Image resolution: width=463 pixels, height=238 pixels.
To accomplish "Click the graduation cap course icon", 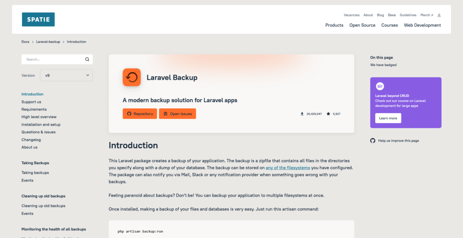I will coord(380,86).
